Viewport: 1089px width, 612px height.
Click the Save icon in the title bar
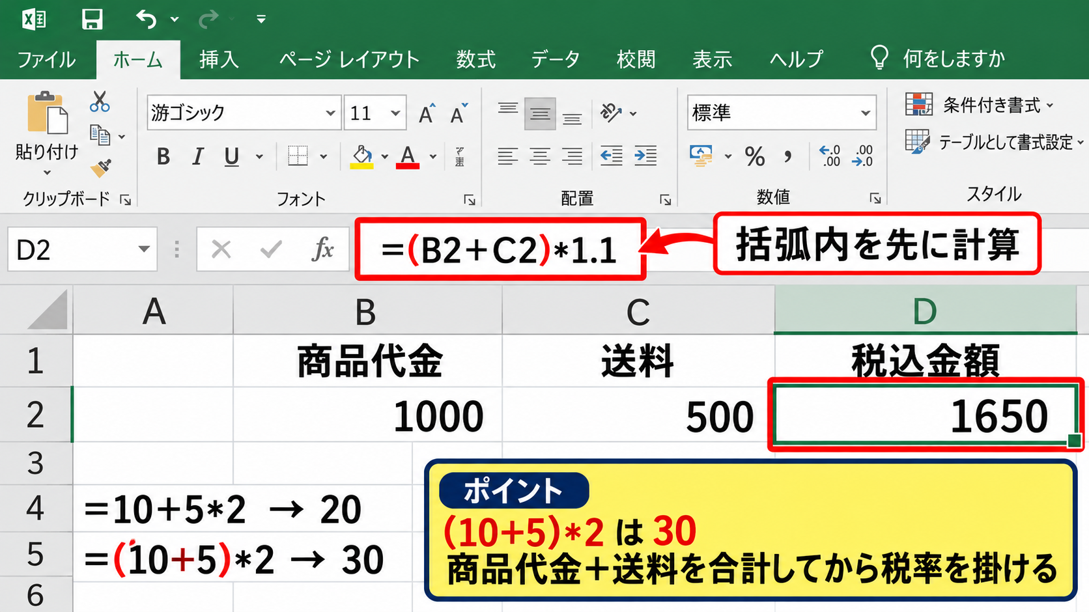tap(92, 20)
